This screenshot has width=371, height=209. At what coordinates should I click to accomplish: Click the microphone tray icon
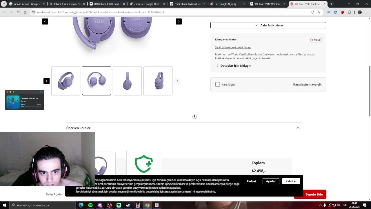(325, 205)
